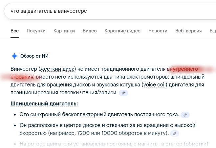This screenshot has height=148, width=216.
Task: Click the underlined voice coil term
Action: 155,85
